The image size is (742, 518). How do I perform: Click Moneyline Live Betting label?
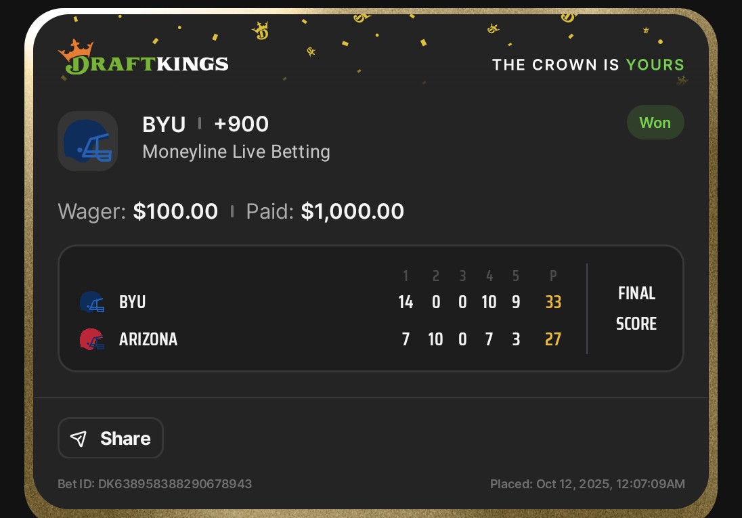(x=236, y=152)
